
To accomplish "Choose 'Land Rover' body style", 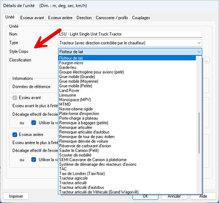I will coord(127,91).
